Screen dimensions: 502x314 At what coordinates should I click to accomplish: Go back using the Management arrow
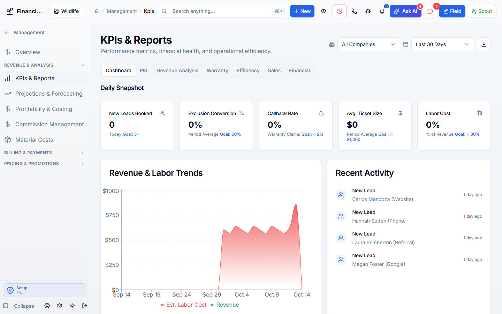(7, 32)
